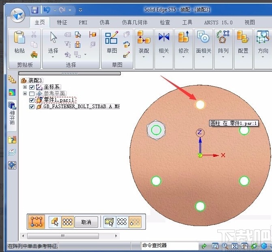Open the gear sensors sidebar icon
Viewport: 272px width, 252px height.
coord(12,165)
